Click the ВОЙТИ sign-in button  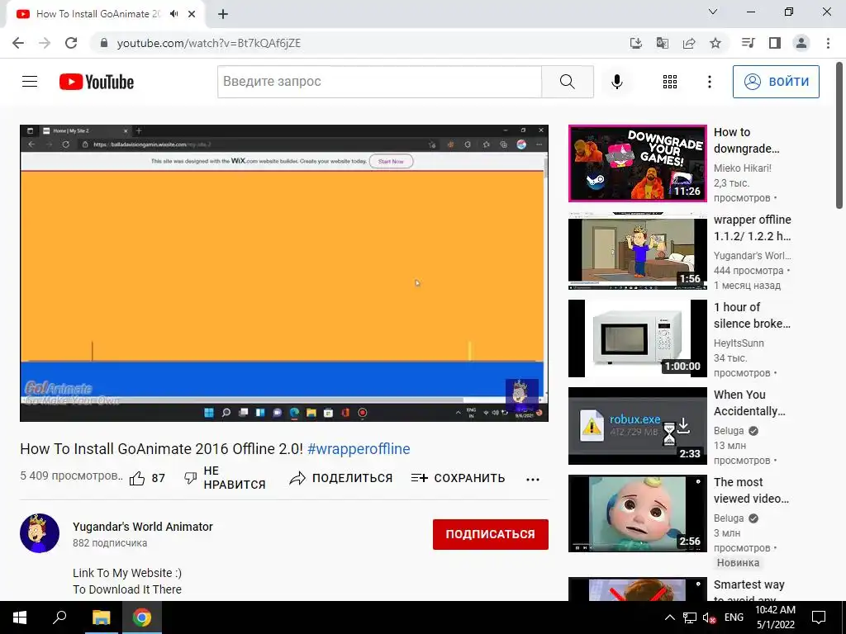coord(776,82)
